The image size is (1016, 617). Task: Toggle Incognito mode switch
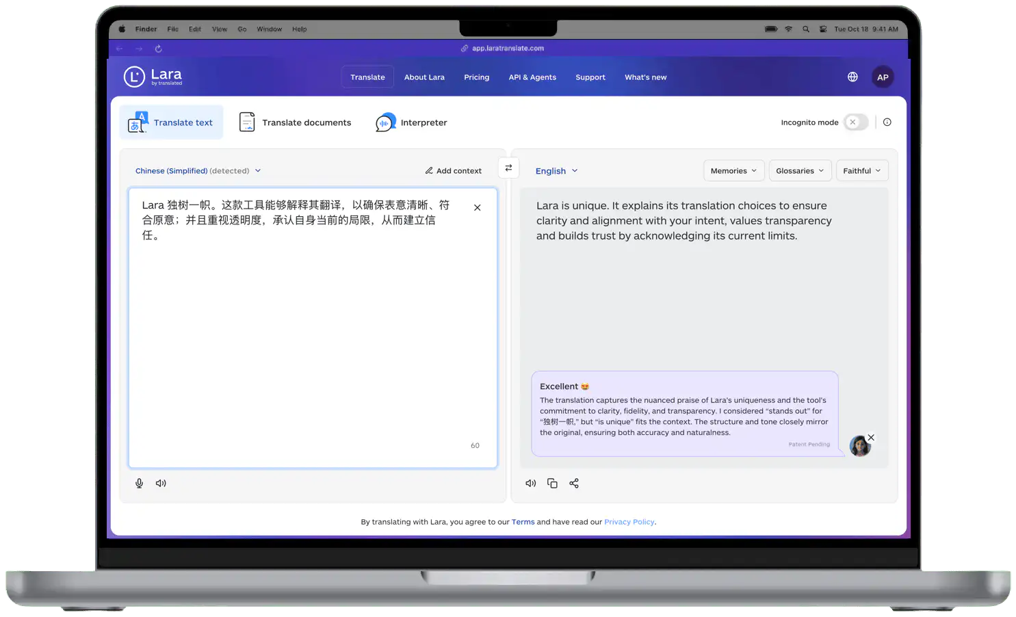pos(856,122)
